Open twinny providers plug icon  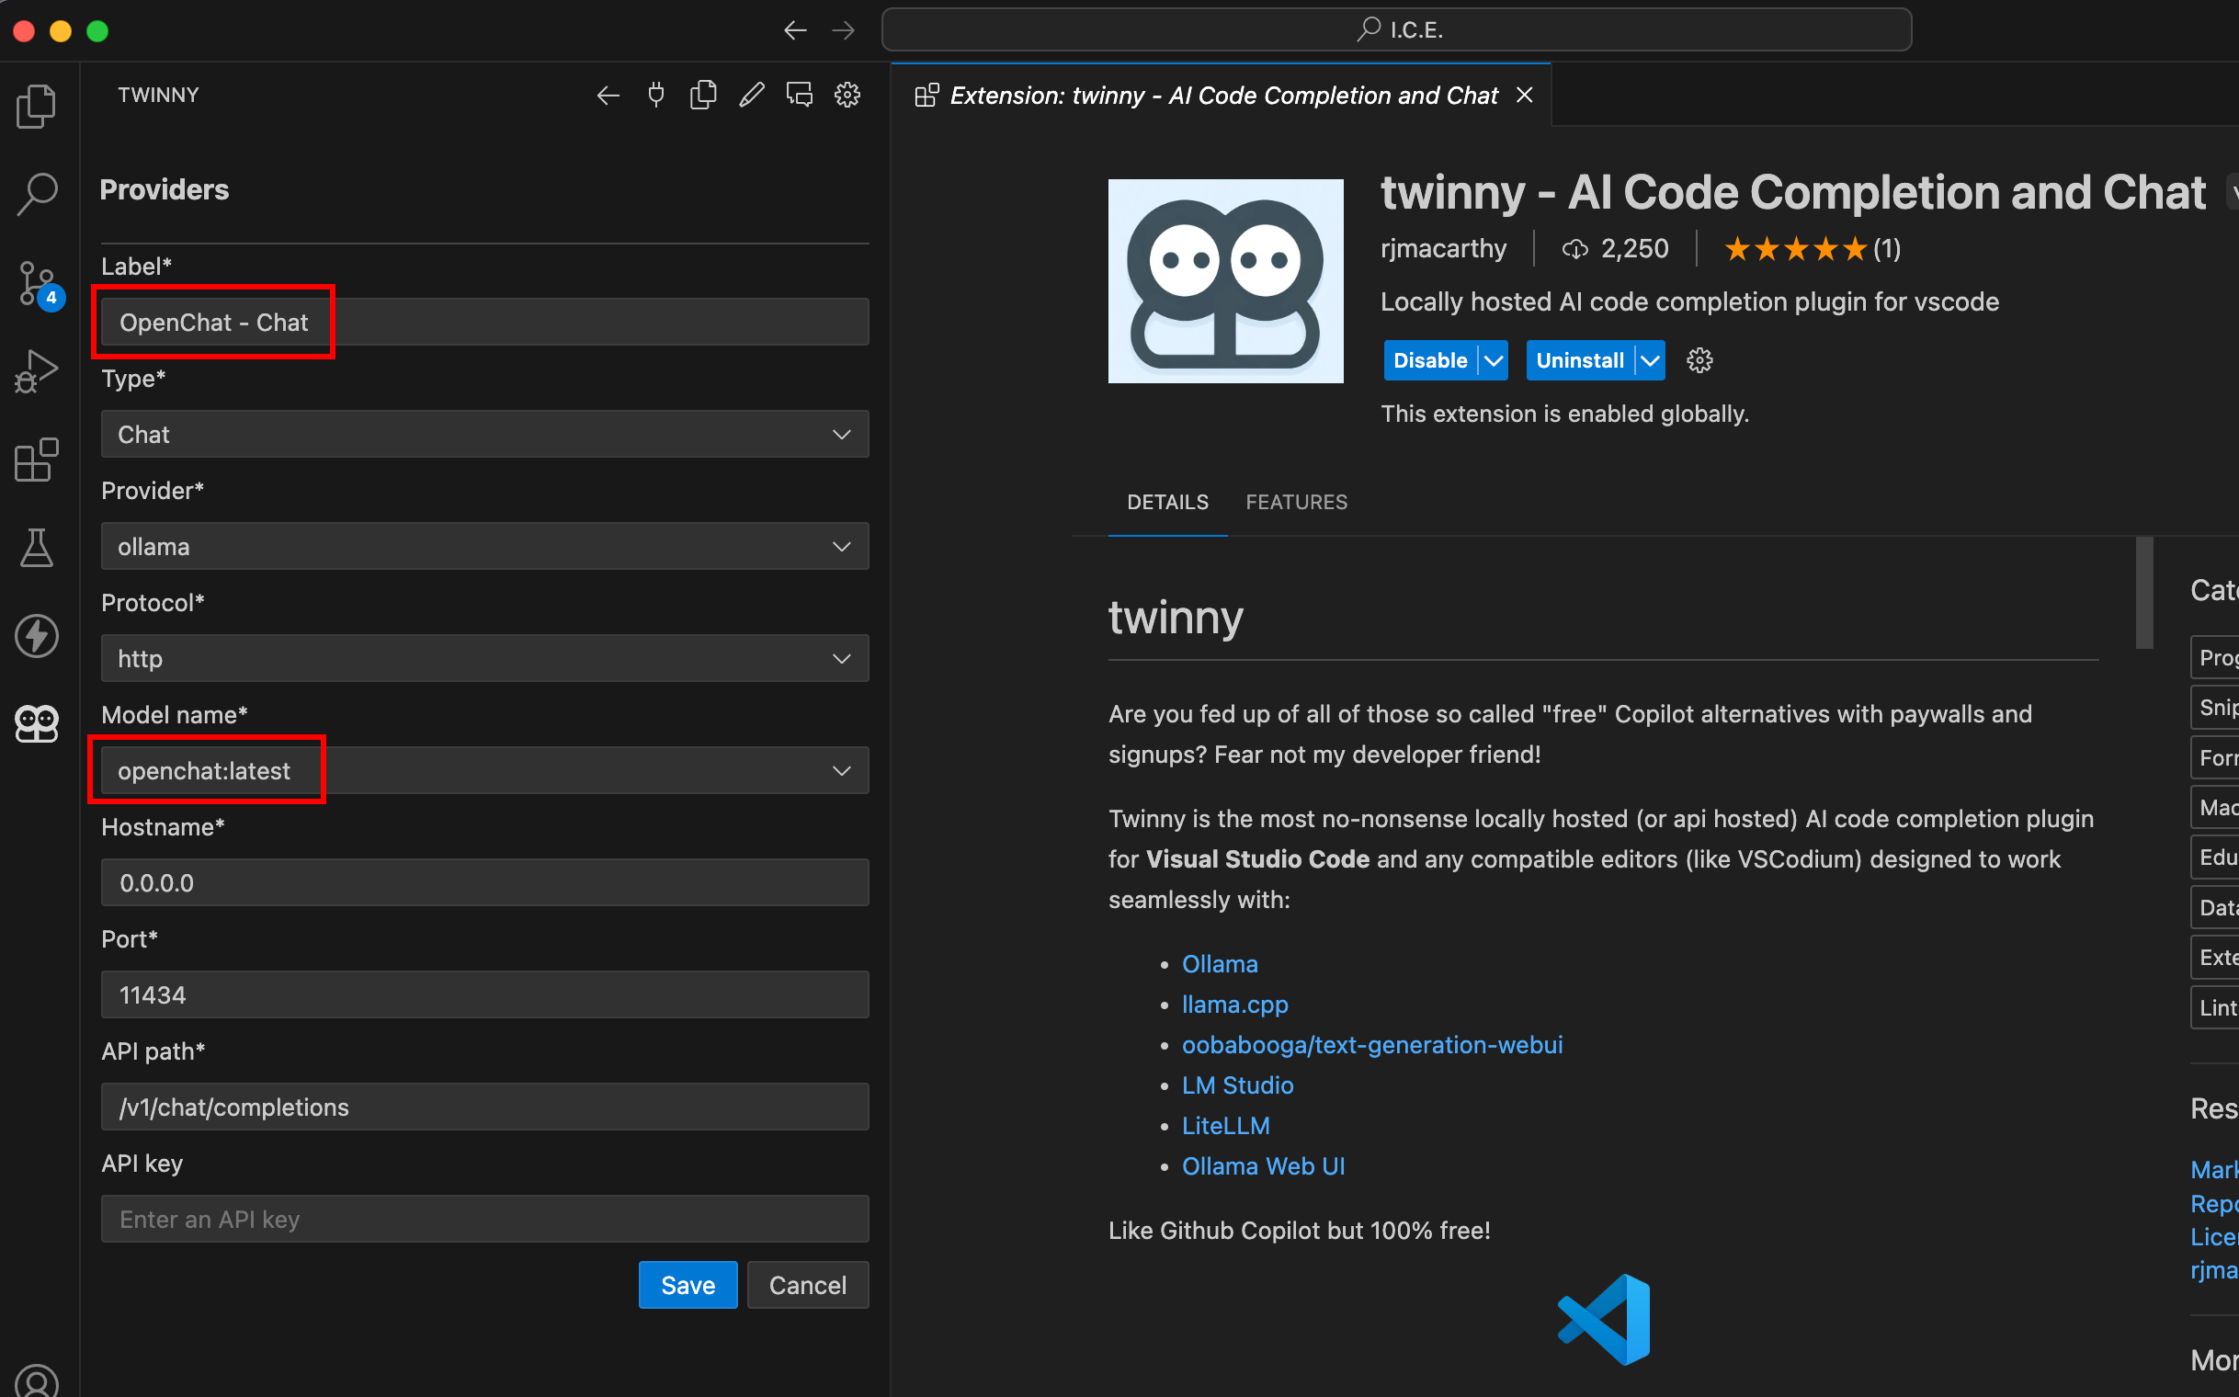656,96
